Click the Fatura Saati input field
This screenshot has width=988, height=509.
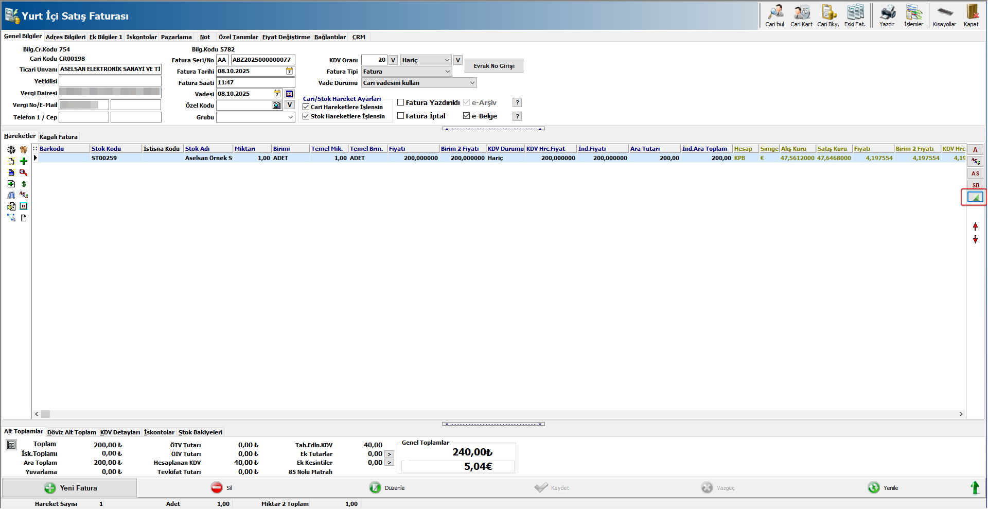(x=255, y=83)
